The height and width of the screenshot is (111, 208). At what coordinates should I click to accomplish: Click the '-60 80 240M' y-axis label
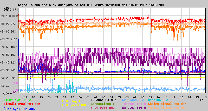tap(9, 31)
